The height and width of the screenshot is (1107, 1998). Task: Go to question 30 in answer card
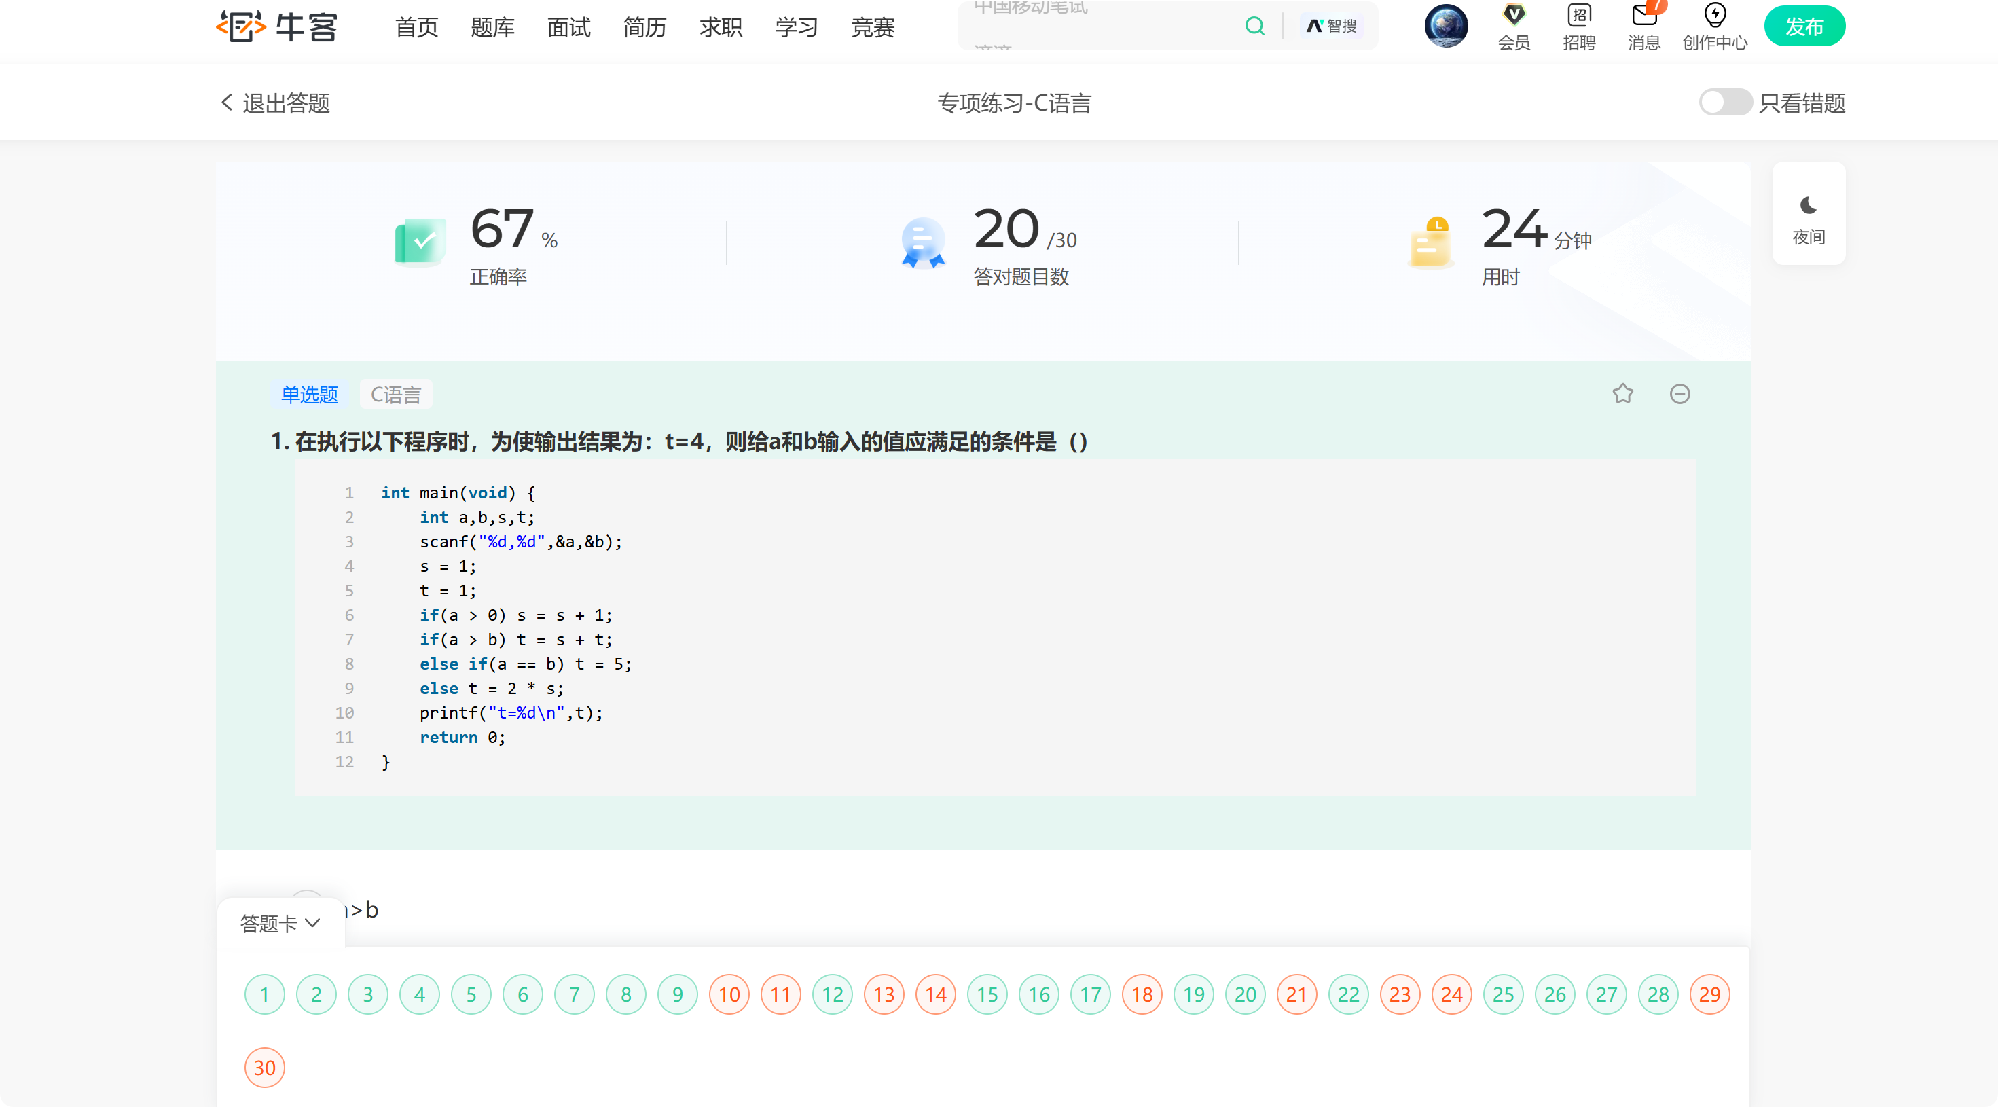pyautogui.click(x=264, y=1068)
